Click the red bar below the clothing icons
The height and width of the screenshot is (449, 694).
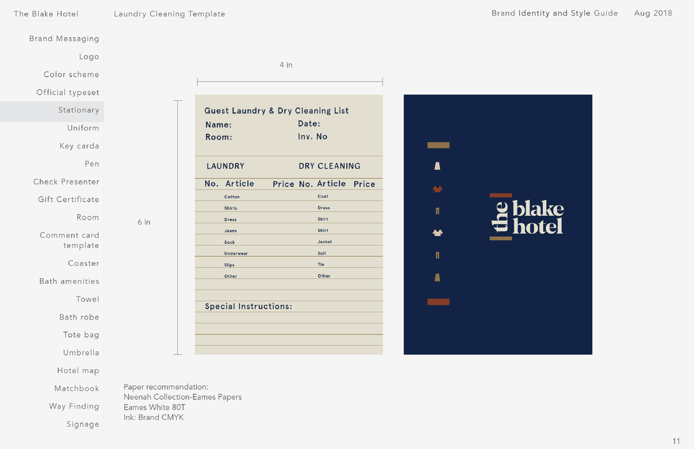coord(438,302)
